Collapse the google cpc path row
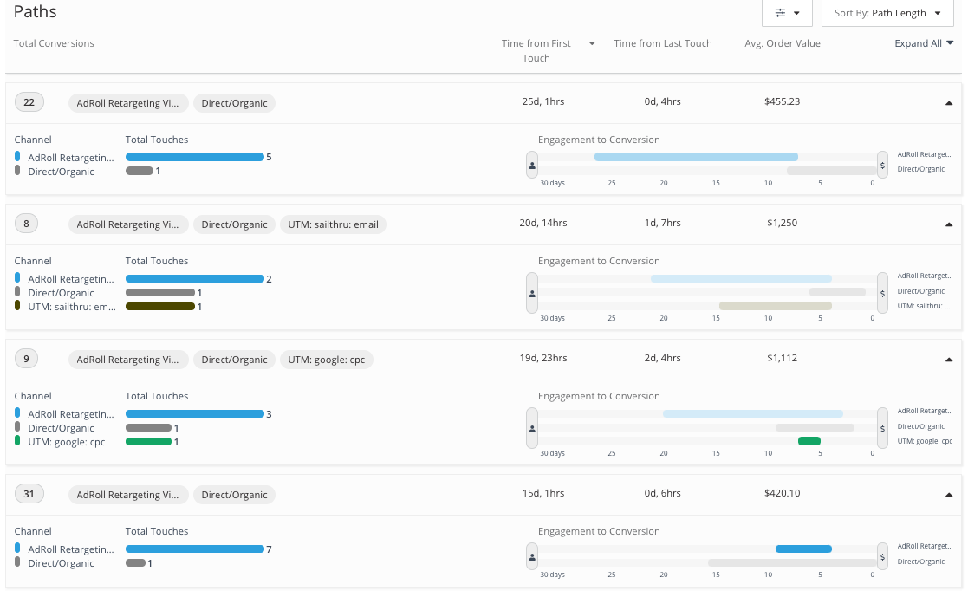Viewport: 968px width, 591px height. pos(949,359)
